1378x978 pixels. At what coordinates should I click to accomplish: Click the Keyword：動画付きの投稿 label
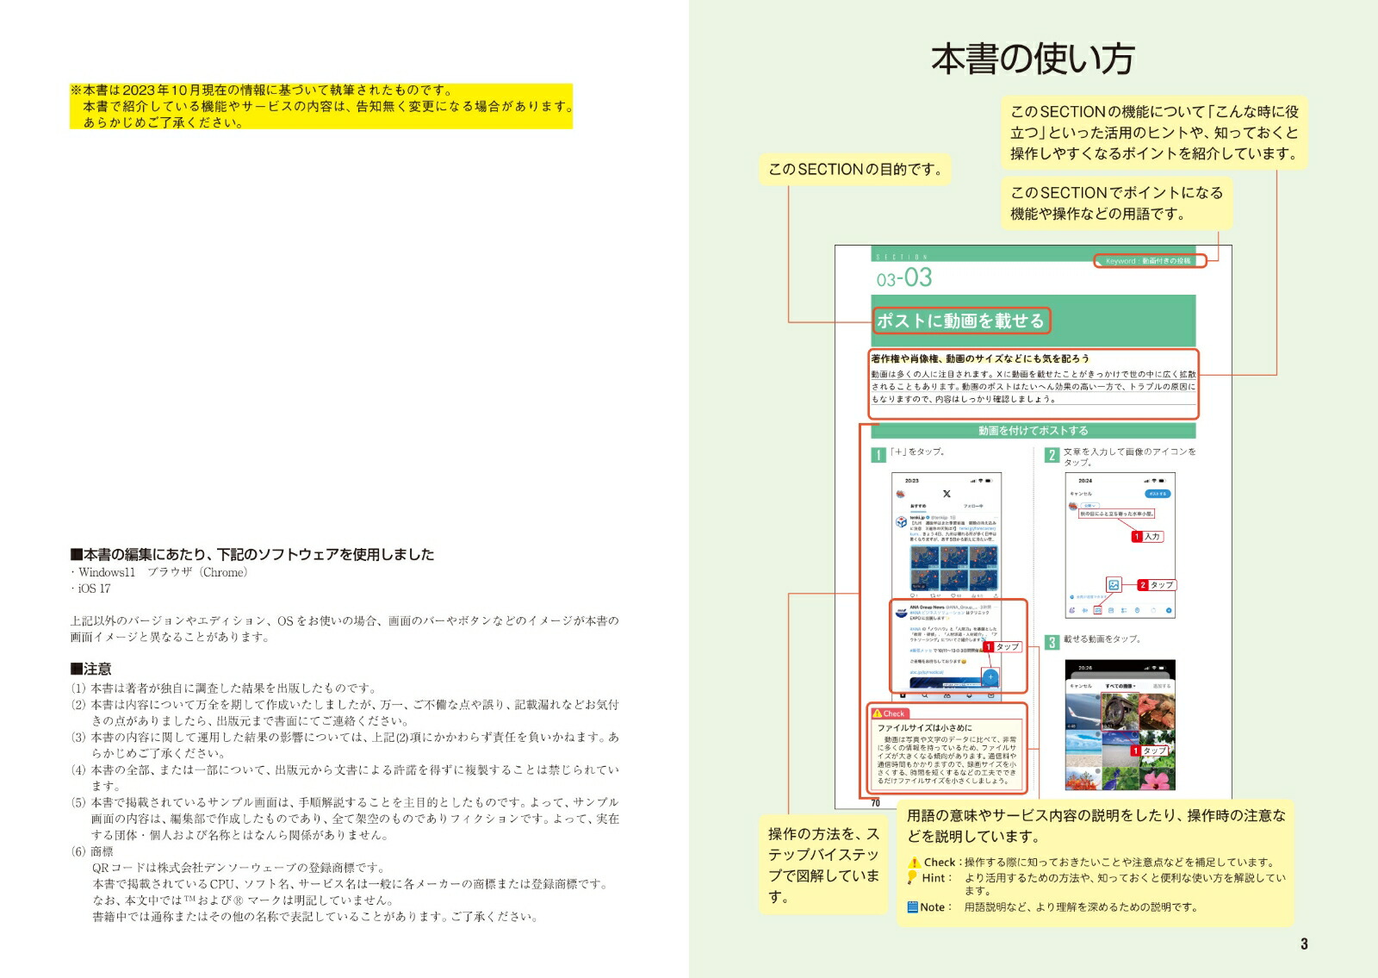pyautogui.click(x=1151, y=261)
